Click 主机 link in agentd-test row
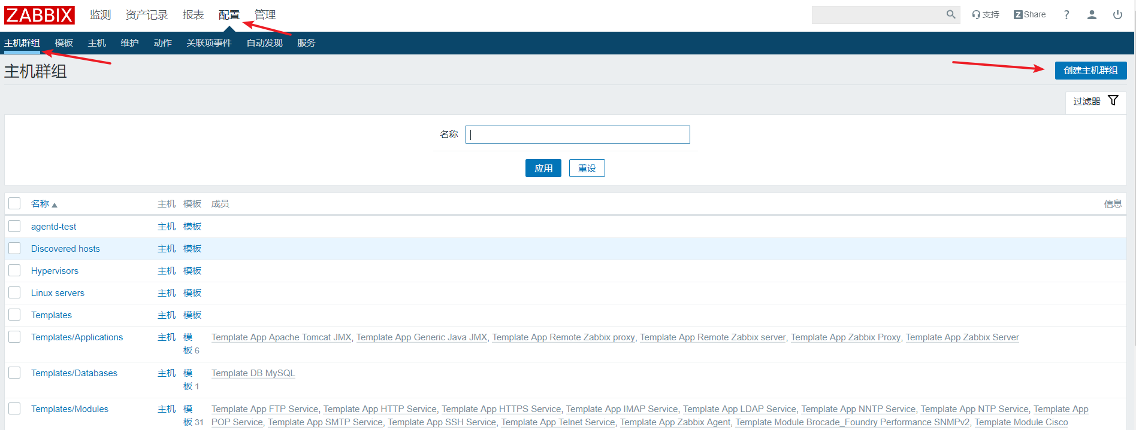Viewport: 1136px width, 430px height. [x=167, y=227]
